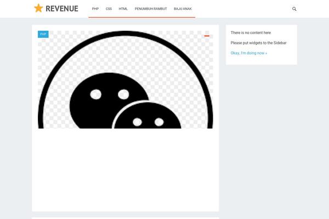The height and width of the screenshot is (219, 329).
Task: Open the BAJU ANAK menu item
Action: pyautogui.click(x=183, y=9)
